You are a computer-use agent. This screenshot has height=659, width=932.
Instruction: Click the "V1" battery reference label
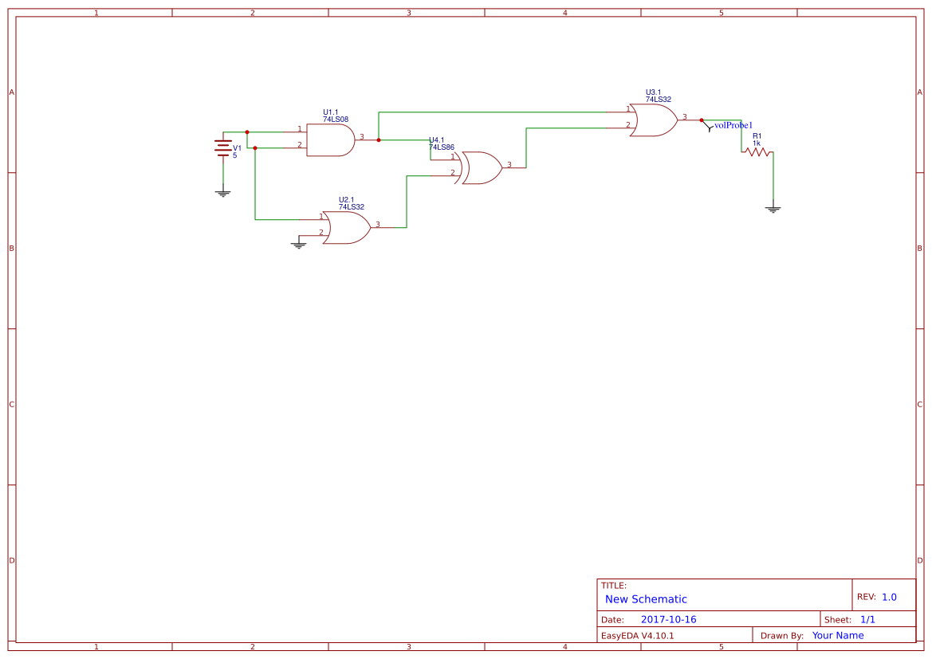(x=237, y=148)
